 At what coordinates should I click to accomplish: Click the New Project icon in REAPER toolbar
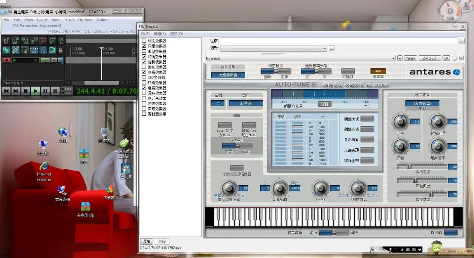point(6,41)
